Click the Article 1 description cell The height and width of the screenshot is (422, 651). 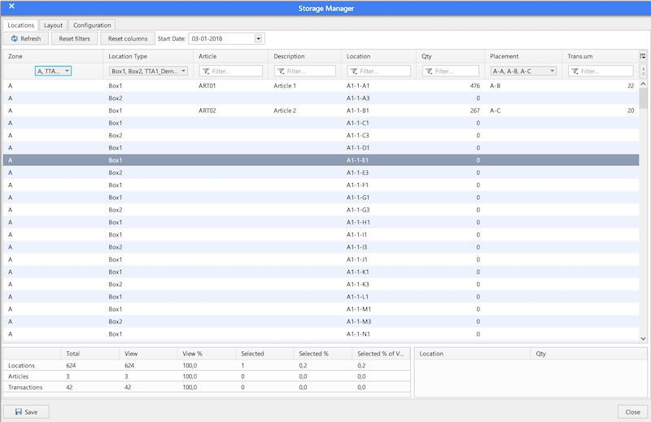click(285, 86)
